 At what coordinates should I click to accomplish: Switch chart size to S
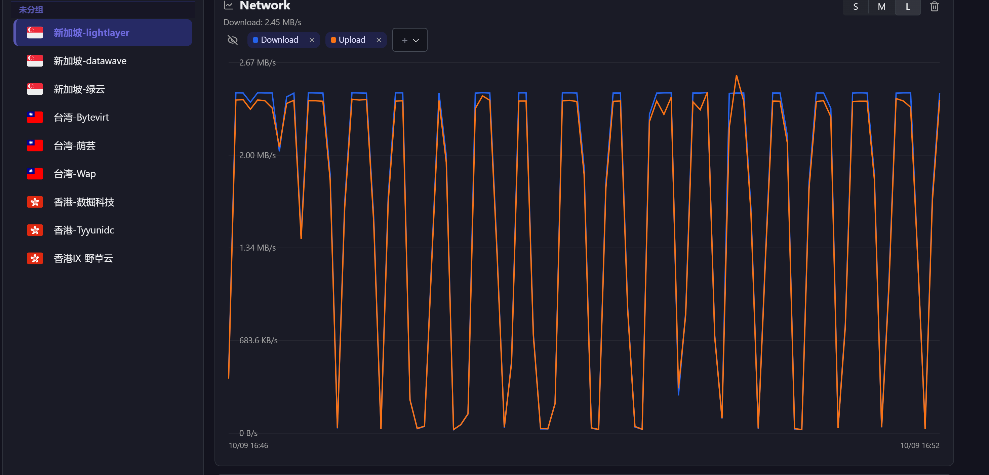tap(856, 7)
